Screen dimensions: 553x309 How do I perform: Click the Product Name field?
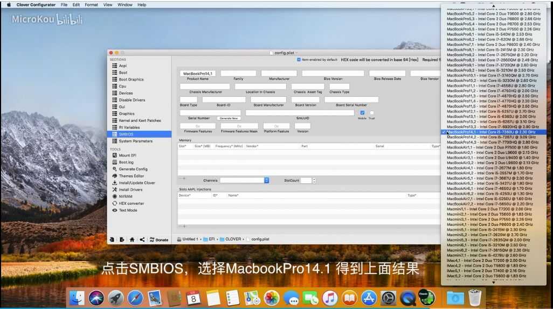pos(197,74)
